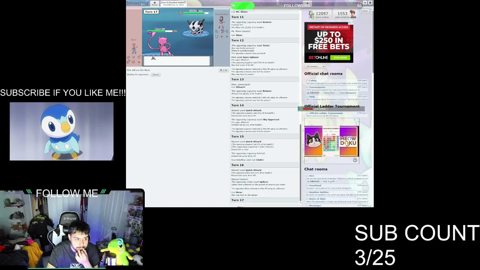
Task: Click the Official chat rooms heading
Action: coord(323,74)
